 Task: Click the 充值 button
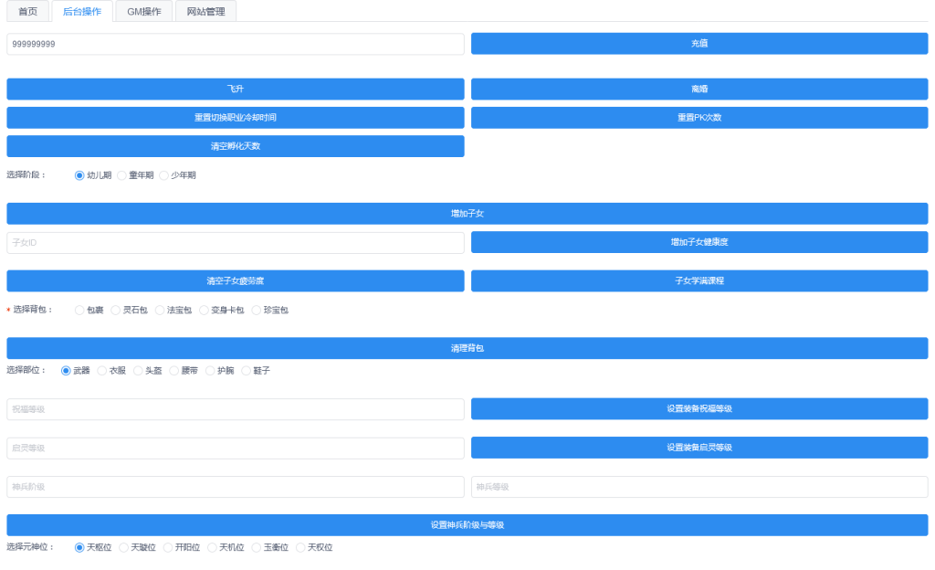point(699,44)
